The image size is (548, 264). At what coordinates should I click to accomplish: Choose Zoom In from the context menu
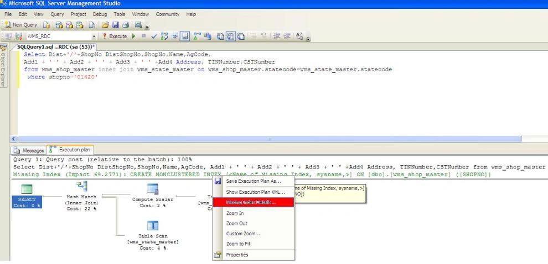(254, 213)
